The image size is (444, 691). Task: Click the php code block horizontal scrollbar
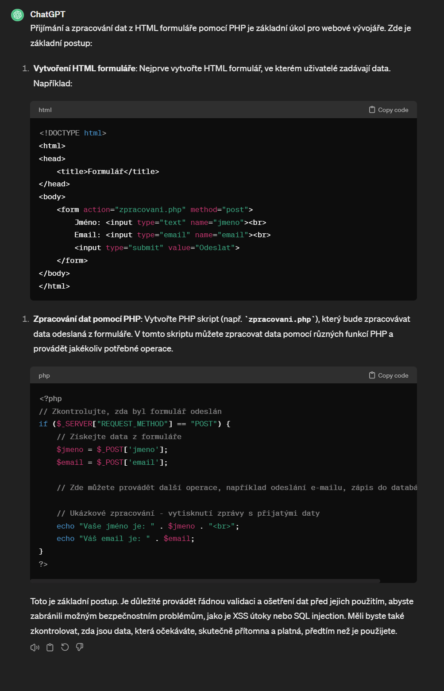[x=205, y=581]
